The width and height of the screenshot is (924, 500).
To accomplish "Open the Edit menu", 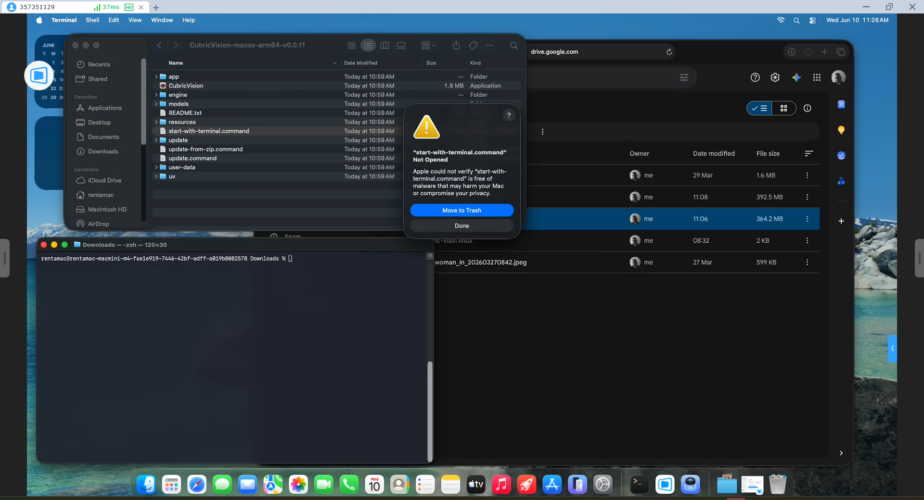I will (x=114, y=20).
